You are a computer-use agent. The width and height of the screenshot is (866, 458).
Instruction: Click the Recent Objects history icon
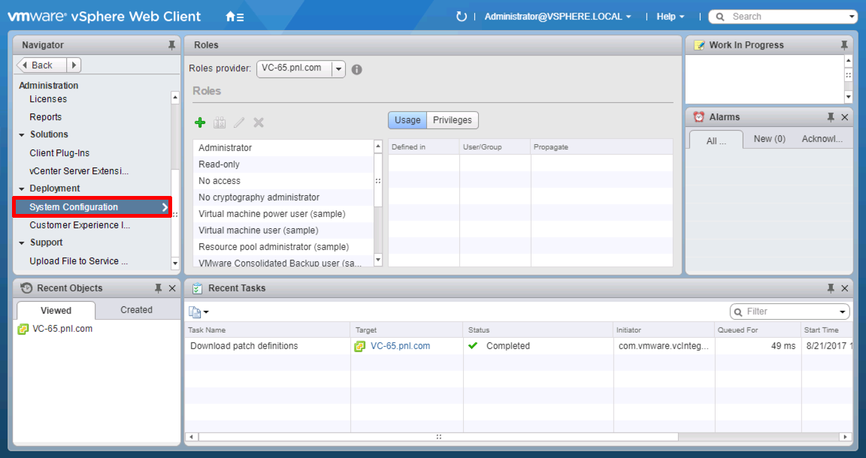pyautogui.click(x=26, y=288)
